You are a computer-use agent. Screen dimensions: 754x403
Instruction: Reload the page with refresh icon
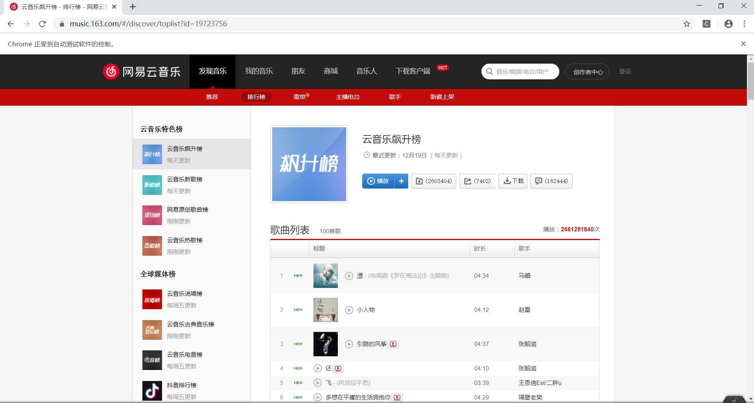click(x=42, y=24)
